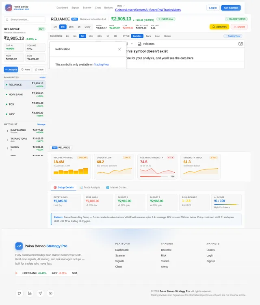Click the Analyse button in sidebar
This screenshot has height=305, width=260.
pyautogui.click(x=11, y=70)
